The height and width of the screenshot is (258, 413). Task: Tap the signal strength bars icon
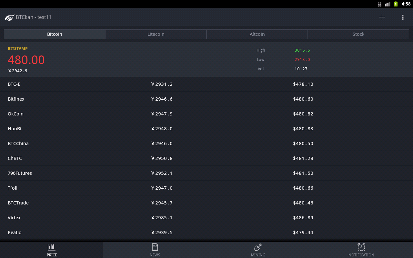(x=388, y=4)
